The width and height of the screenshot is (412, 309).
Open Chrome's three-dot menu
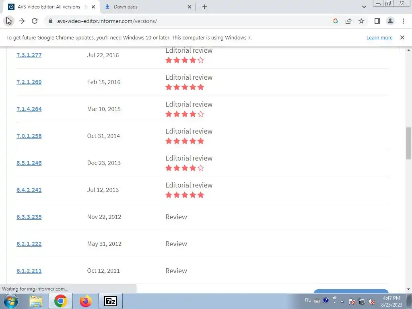[x=403, y=21]
